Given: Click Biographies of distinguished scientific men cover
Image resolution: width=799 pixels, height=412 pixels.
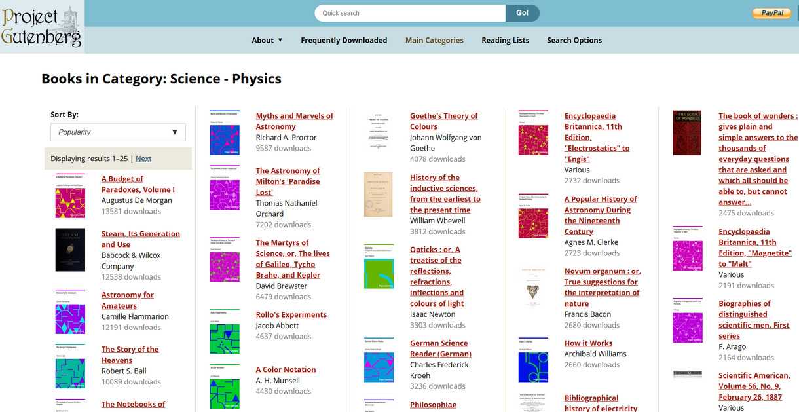Looking at the screenshot, I should click(688, 320).
